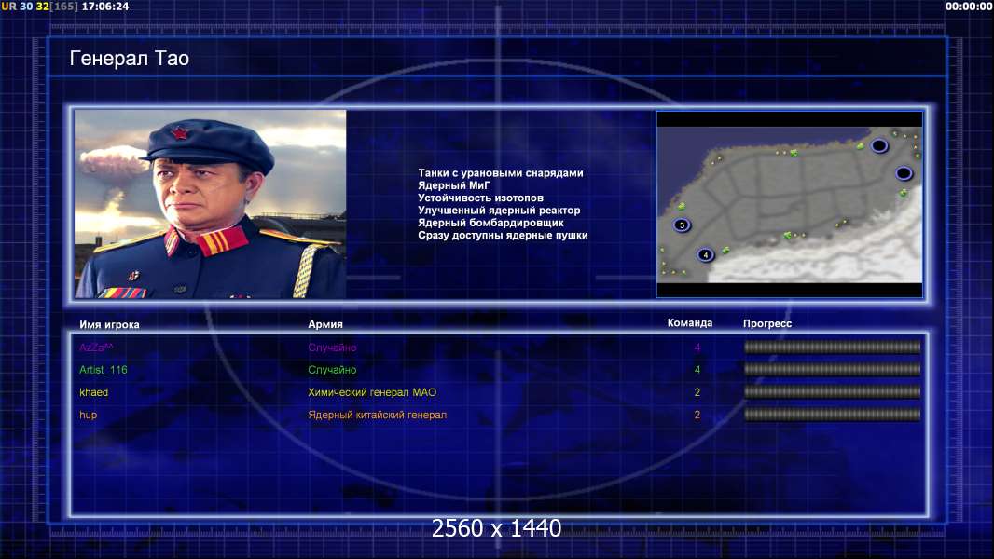Click the snowy map preview image

tap(789, 204)
